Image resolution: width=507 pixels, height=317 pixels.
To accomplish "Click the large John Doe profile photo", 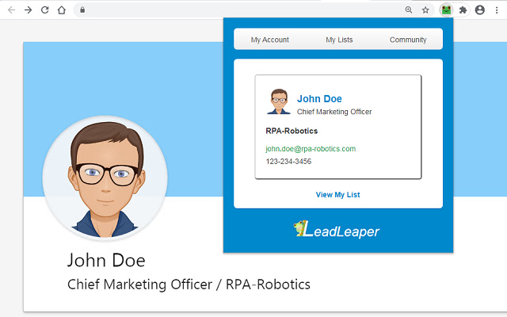I will pos(105,177).
